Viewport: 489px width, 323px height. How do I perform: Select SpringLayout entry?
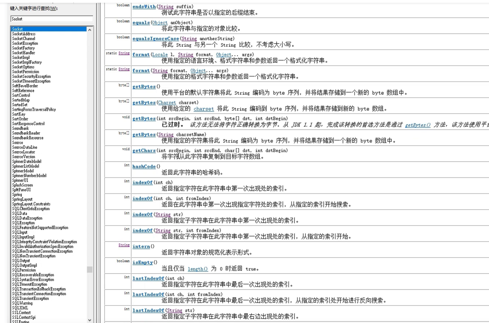(22, 199)
